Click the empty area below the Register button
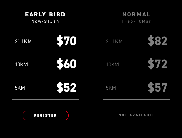 pos(45,128)
